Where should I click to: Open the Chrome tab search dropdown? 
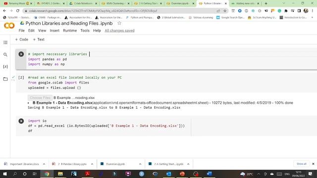pyautogui.click(x=284, y=3)
